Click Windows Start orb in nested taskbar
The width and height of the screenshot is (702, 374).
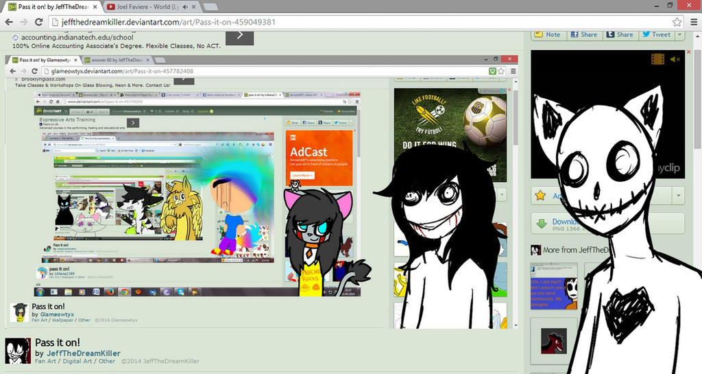point(40,292)
